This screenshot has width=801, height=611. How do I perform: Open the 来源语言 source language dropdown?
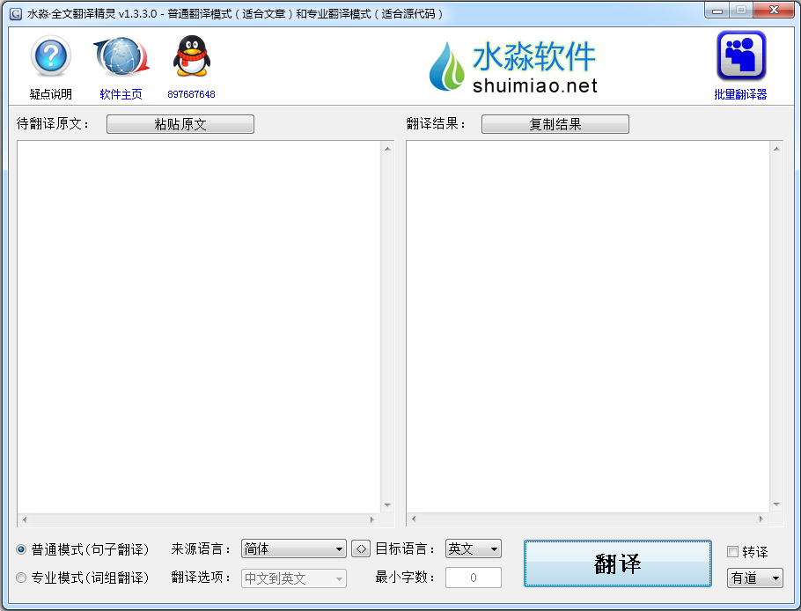[x=292, y=548]
